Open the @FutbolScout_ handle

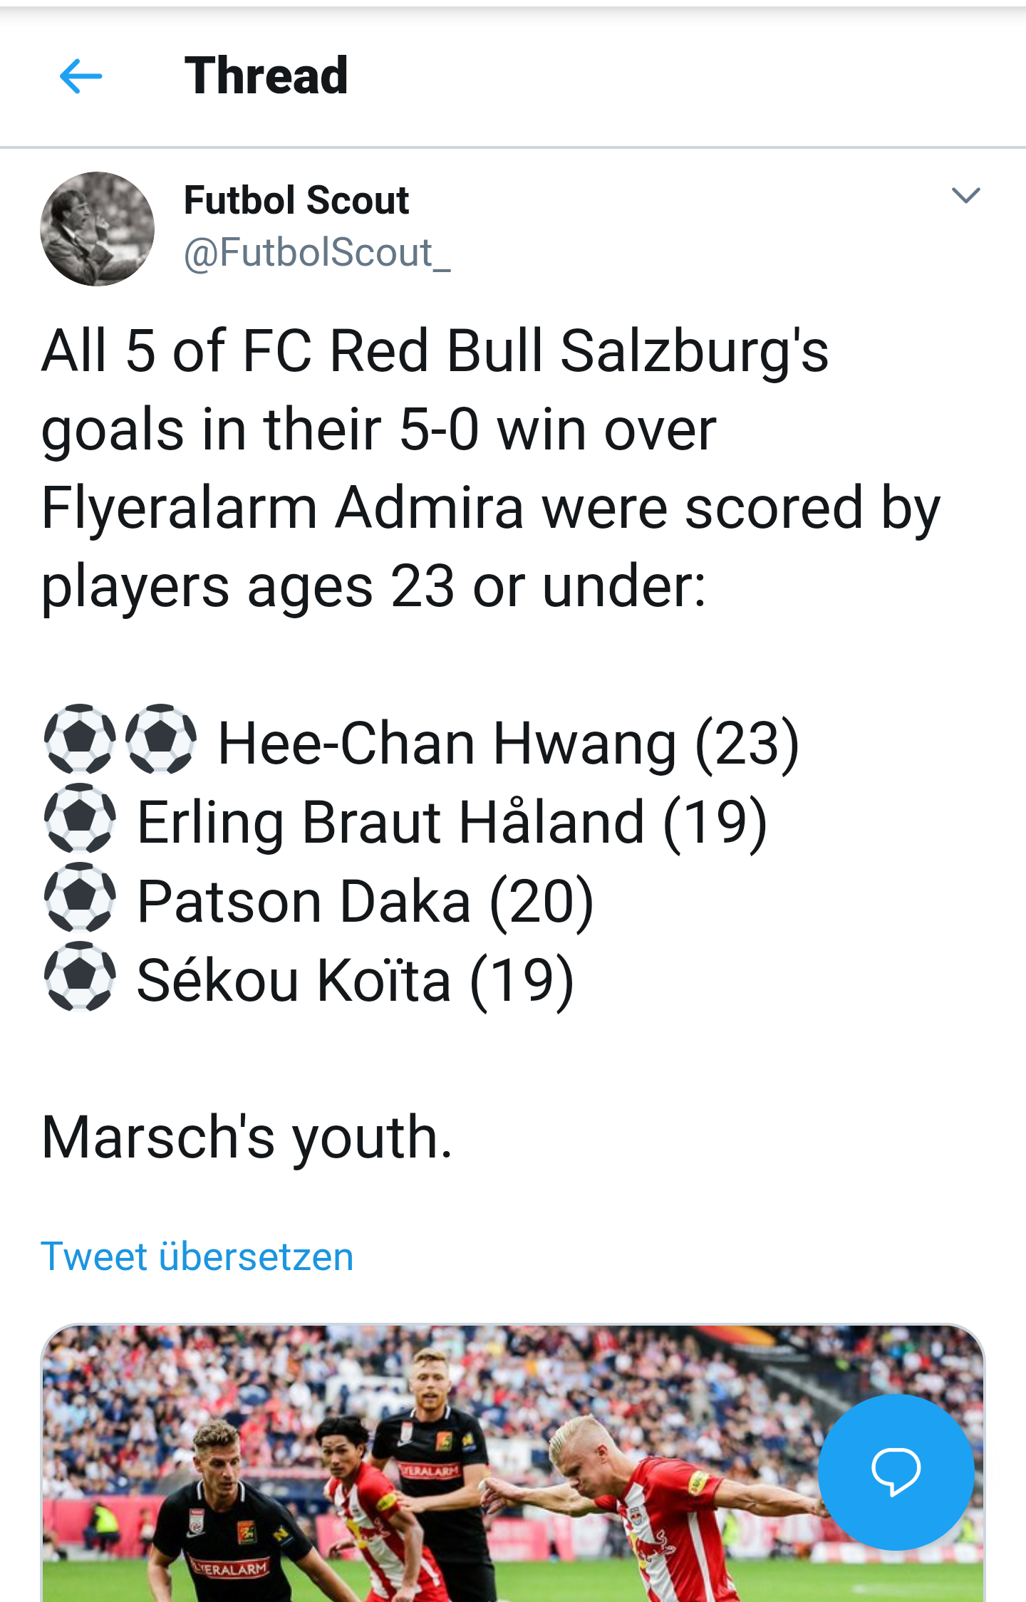(317, 253)
